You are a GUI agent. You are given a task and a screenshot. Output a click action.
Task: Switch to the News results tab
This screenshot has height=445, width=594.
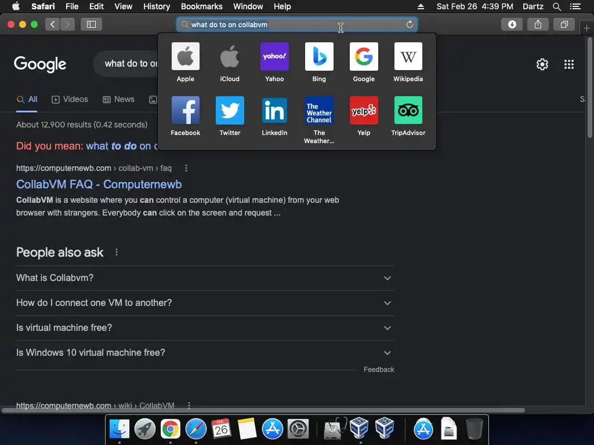[x=118, y=100]
